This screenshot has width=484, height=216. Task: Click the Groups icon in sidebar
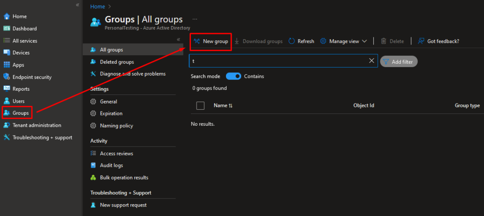pyautogui.click(x=7, y=113)
